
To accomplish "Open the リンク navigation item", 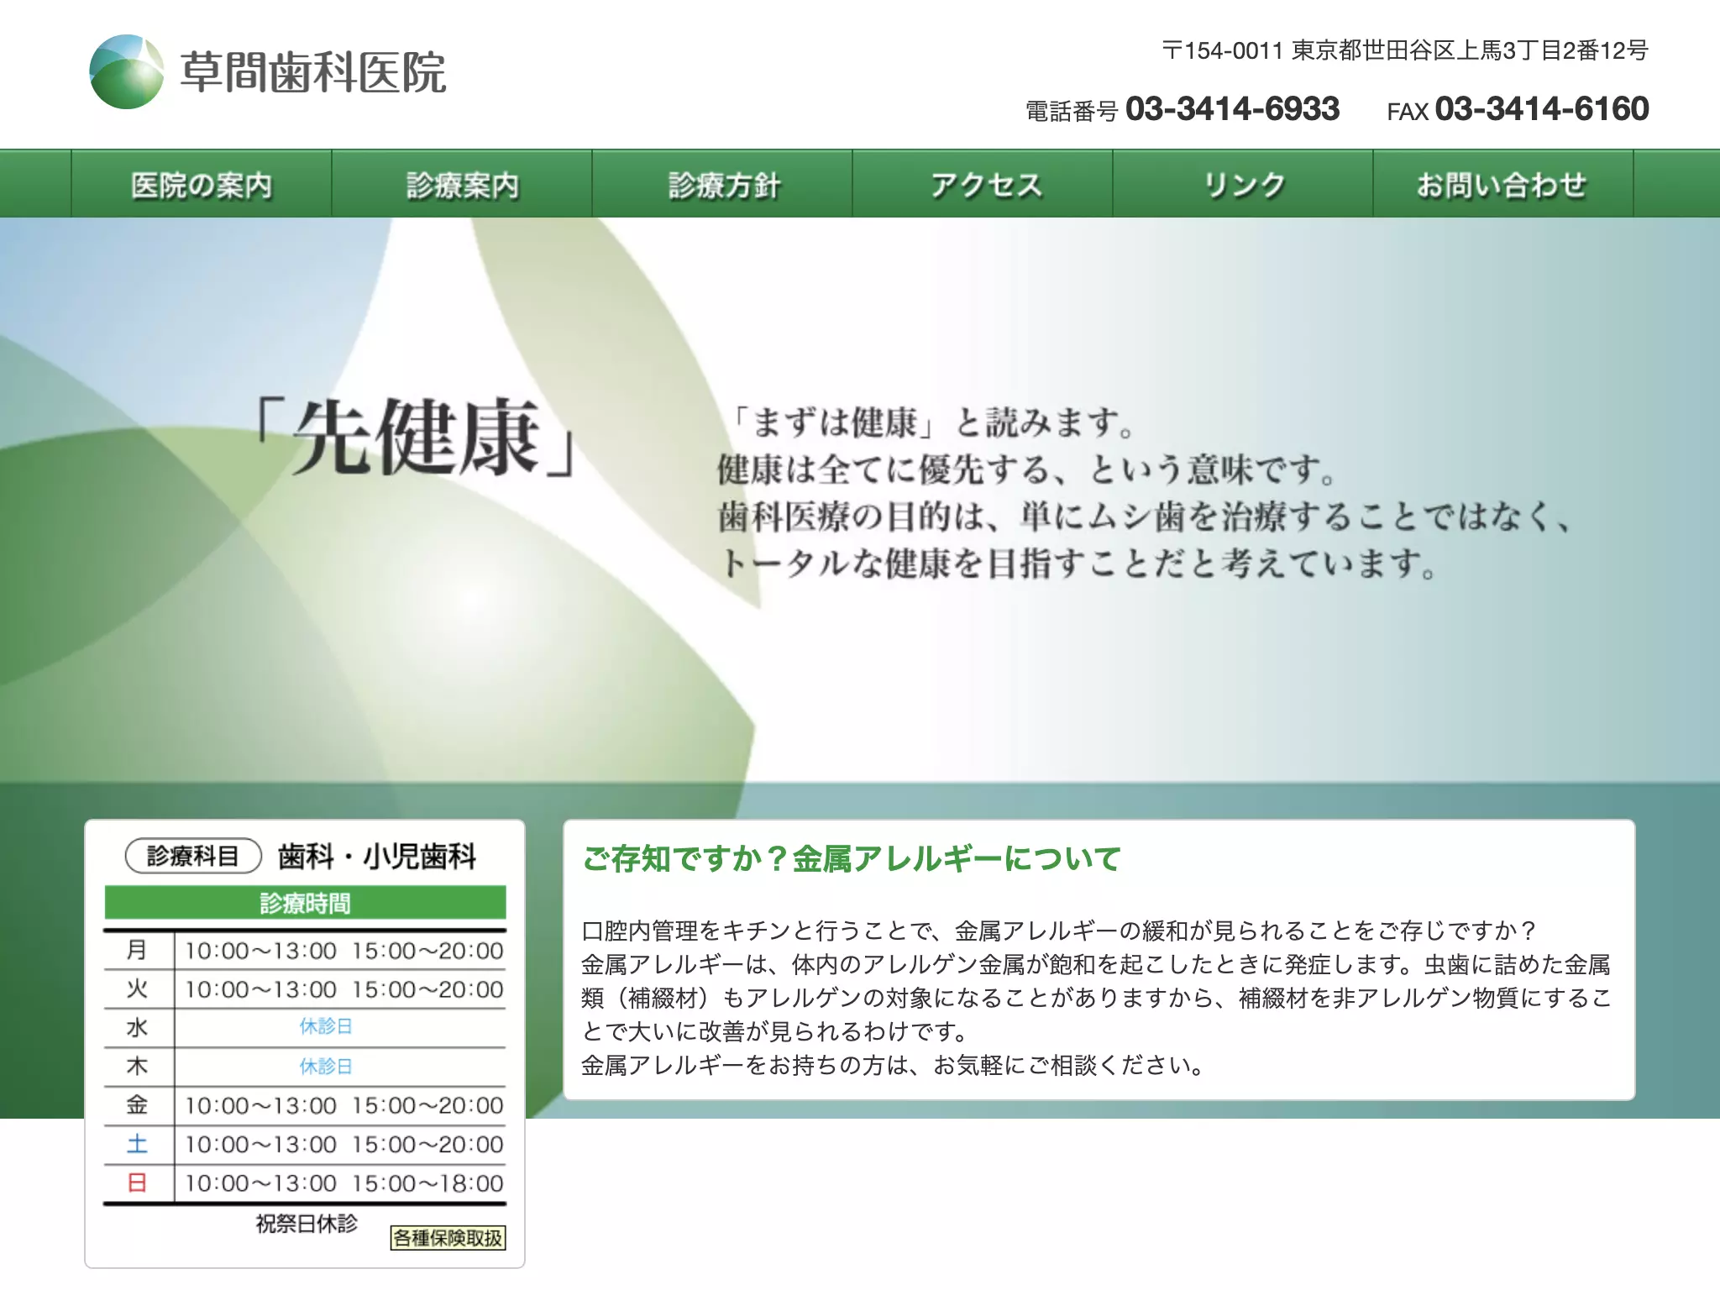I will 1244,185.
